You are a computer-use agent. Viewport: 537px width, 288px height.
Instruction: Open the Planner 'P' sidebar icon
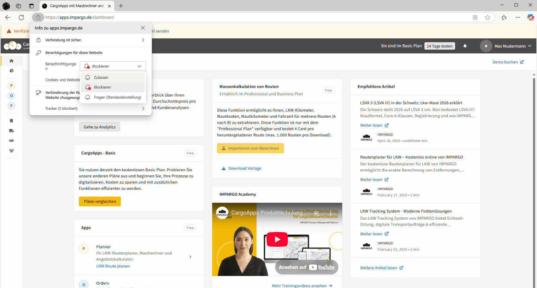point(11,86)
